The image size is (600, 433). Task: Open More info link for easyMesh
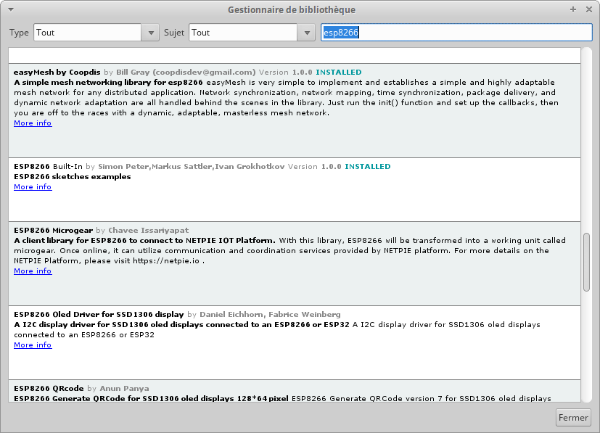point(33,123)
